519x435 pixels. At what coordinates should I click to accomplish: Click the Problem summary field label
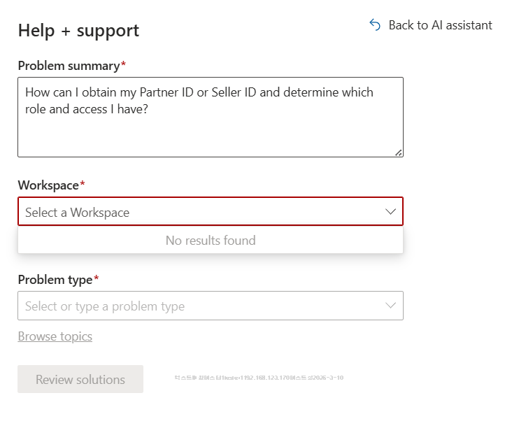[69, 66]
